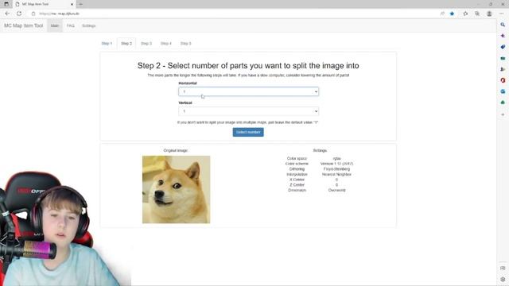The width and height of the screenshot is (509, 286).
Task: Click the Settings summary heading
Action: 320,150
